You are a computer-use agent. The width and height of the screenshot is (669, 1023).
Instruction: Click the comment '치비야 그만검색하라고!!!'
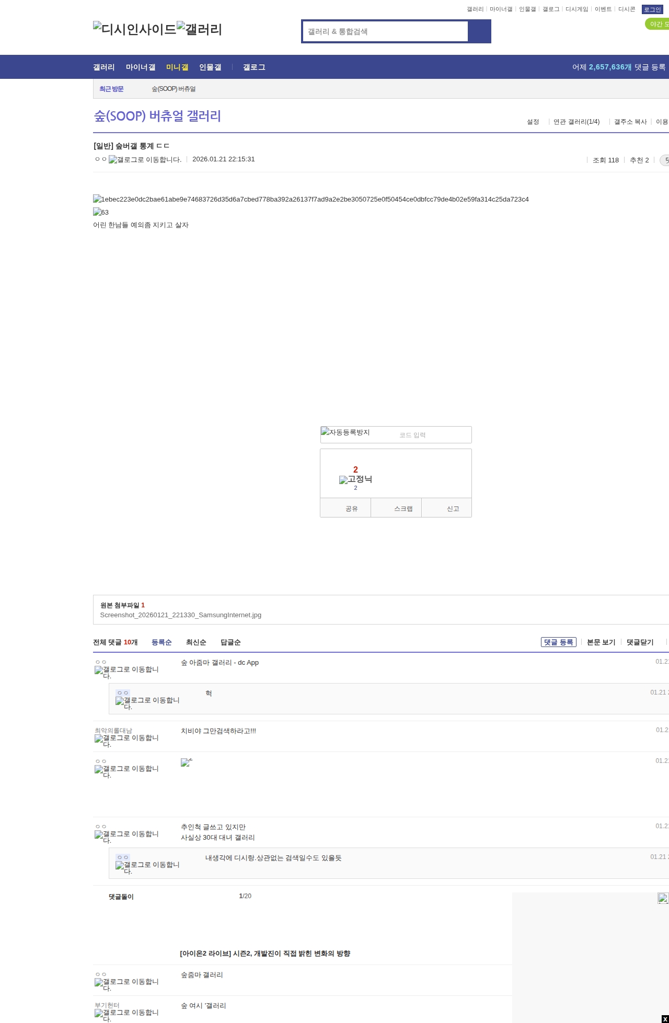(218, 731)
